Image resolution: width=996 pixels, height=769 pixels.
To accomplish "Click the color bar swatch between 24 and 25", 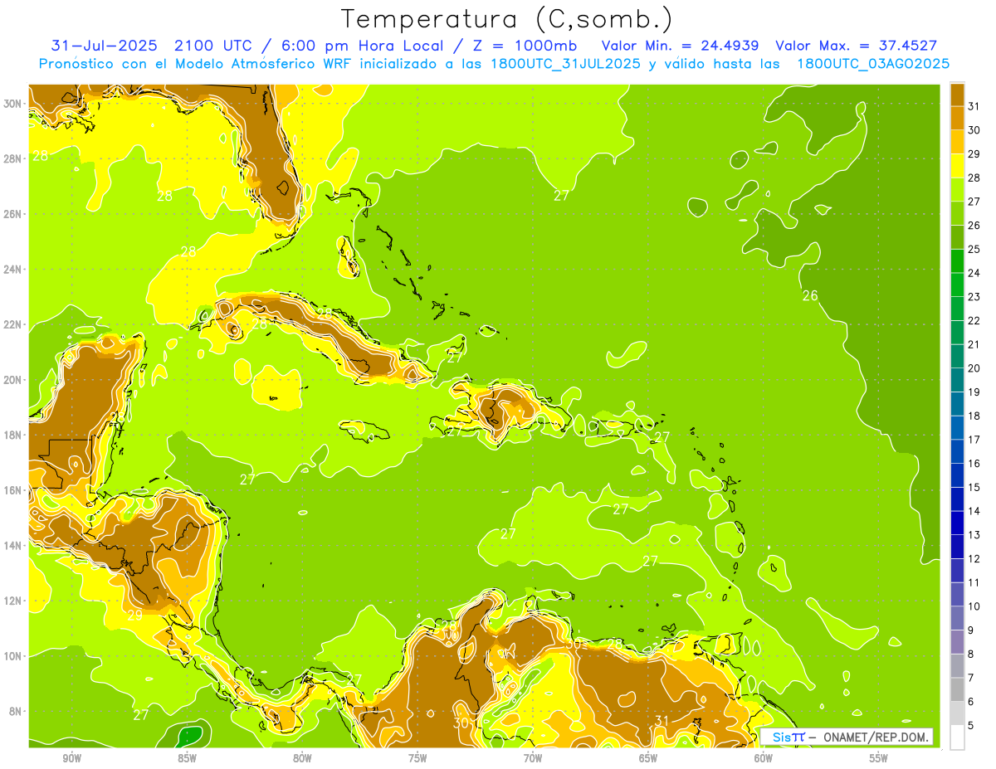I will (957, 260).
